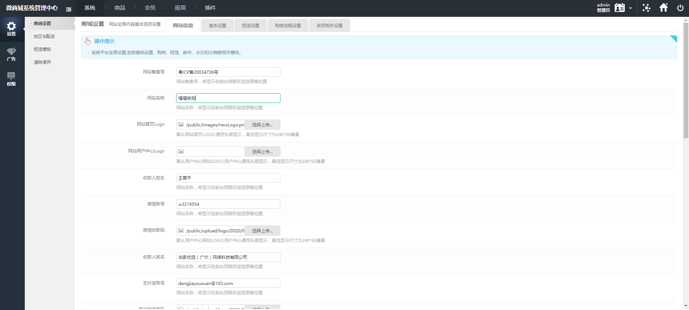The width and height of the screenshot is (689, 310).
Task: Click 选择上传 button for 网站首页Logo
Action: [262, 125]
